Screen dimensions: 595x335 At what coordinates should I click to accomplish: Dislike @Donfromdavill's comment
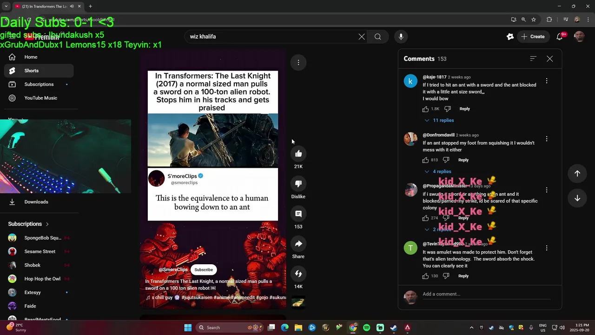pos(446,160)
